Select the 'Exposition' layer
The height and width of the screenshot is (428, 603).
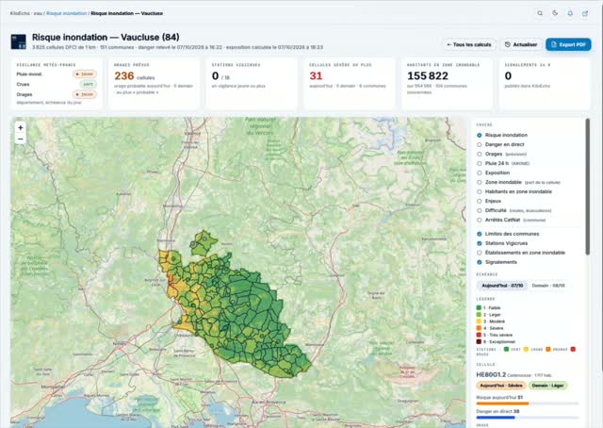(x=480, y=173)
